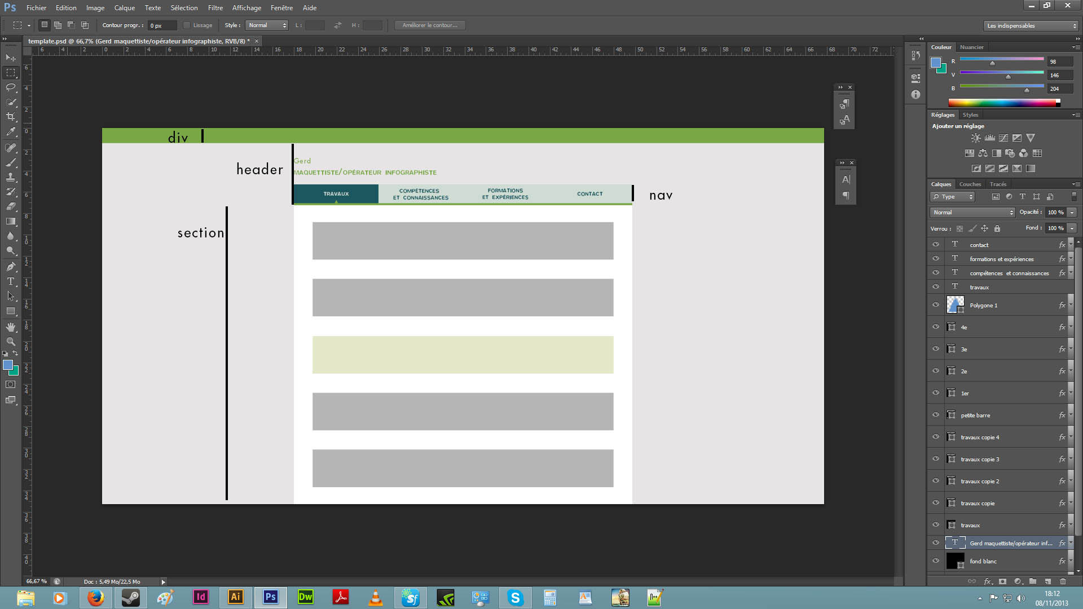Open the Filtre menu
This screenshot has width=1083, height=609.
coord(215,8)
